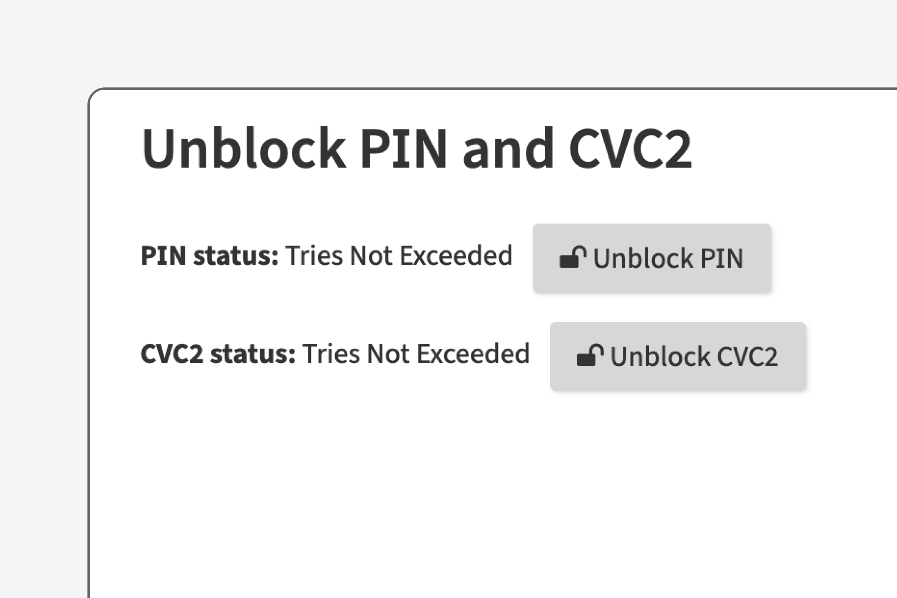Click the word 'PIN' in the page heading
The width and height of the screenshot is (897, 598).
tap(404, 148)
